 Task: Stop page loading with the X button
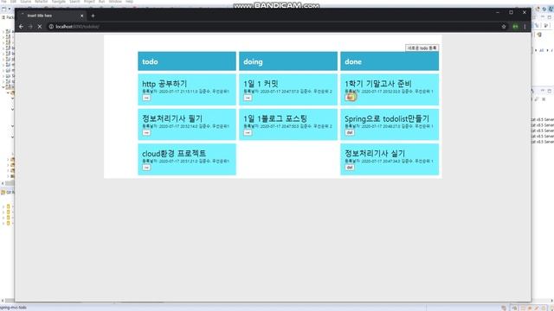[40, 27]
